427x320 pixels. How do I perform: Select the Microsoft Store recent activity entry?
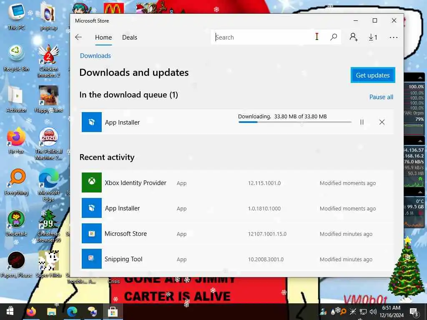pos(237,233)
